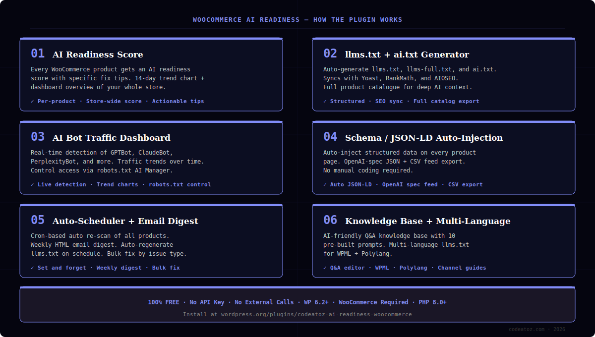595x337 pixels.
Task: Click 'No manual coding required.' line
Action: point(368,170)
